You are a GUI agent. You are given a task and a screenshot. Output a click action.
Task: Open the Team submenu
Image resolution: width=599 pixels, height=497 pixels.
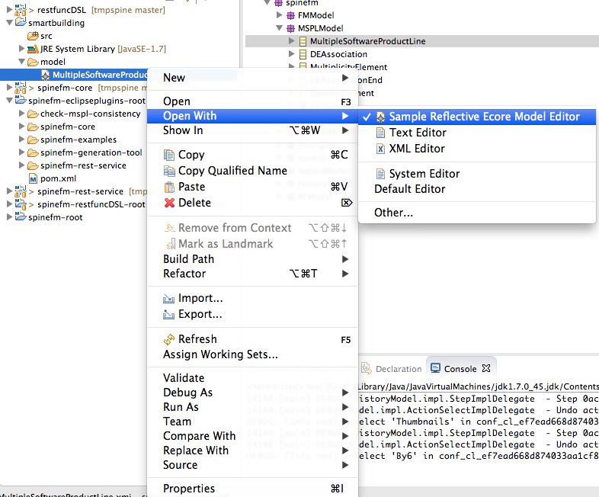click(252, 422)
